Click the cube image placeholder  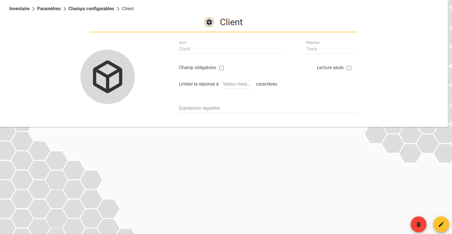tap(108, 77)
